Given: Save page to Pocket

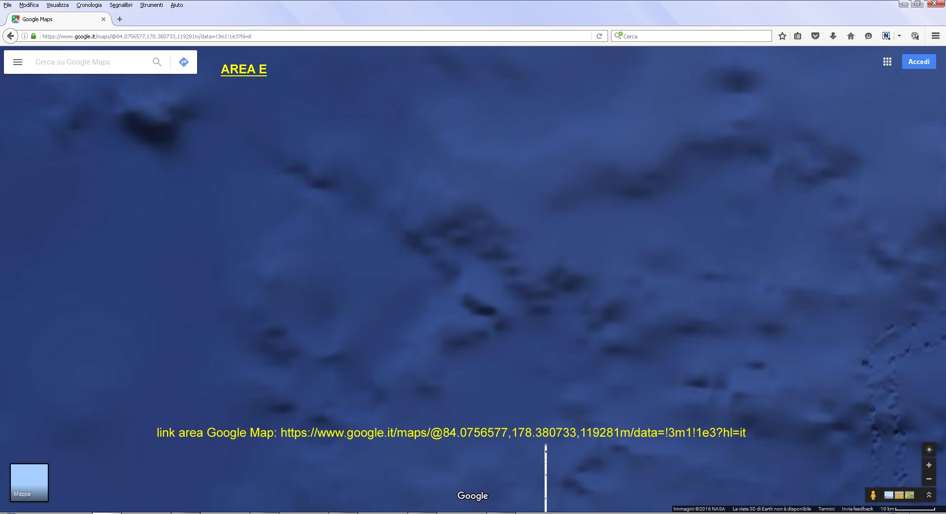Looking at the screenshot, I should 815,36.
